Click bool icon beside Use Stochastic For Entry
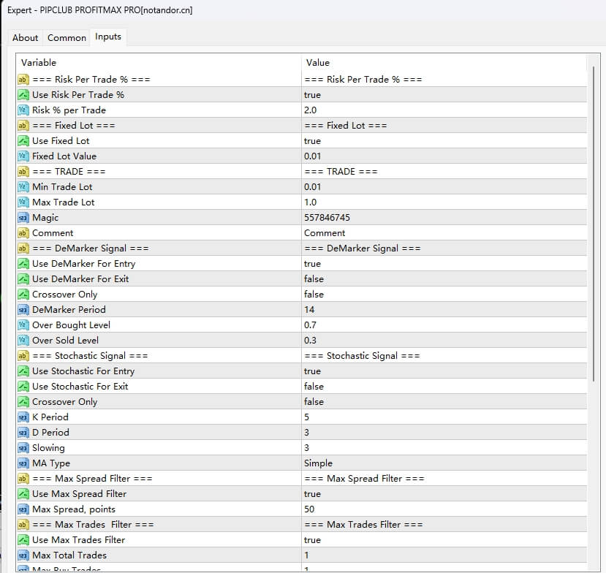The image size is (606, 573). click(23, 371)
